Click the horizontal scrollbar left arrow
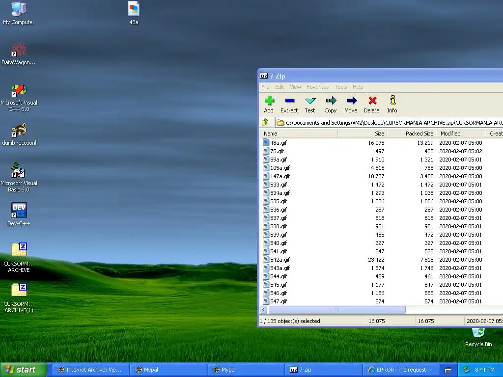The height and width of the screenshot is (377, 503). pos(264,310)
